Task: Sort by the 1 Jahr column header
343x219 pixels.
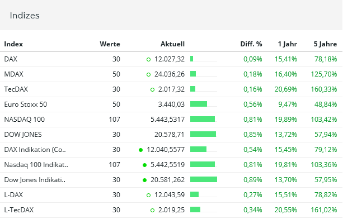Action: (x=288, y=44)
